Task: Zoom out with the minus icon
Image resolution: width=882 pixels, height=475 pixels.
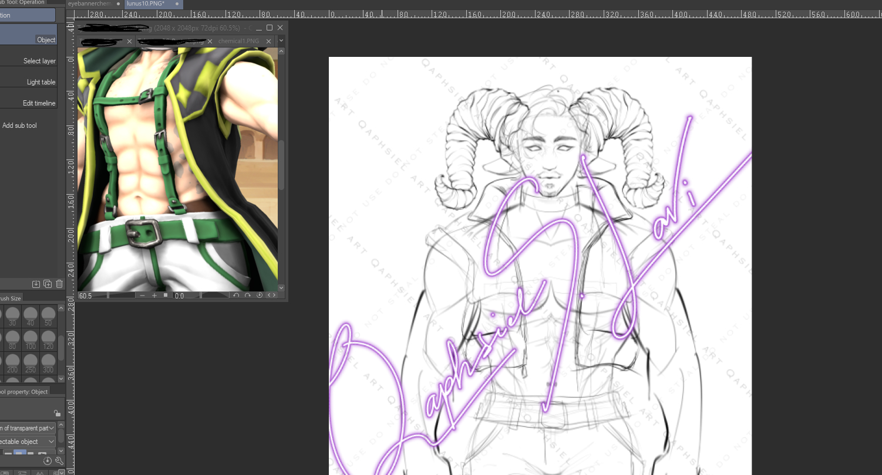Action: pos(143,296)
